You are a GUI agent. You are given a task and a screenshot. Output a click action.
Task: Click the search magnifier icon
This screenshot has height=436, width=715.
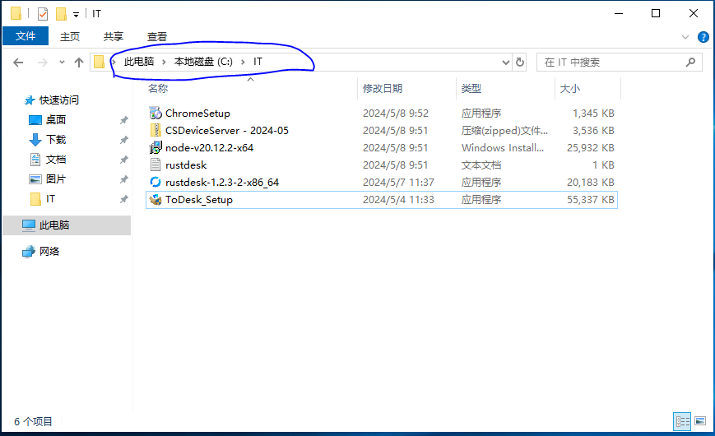tap(690, 62)
